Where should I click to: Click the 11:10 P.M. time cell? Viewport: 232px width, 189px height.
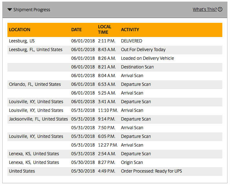(x=108, y=110)
